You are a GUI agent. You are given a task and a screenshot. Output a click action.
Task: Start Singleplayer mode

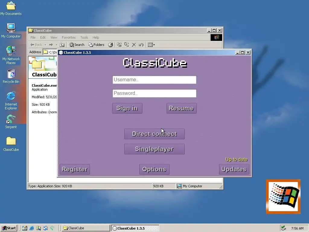(x=154, y=149)
